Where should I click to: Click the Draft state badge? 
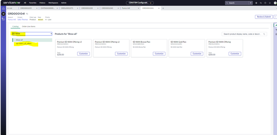click(41, 20)
